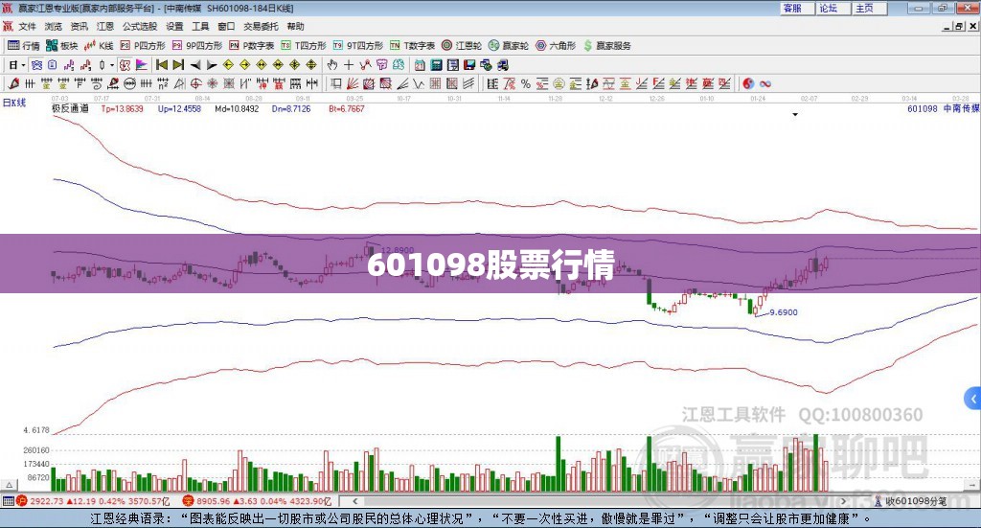This screenshot has height=528, width=981.
Task: Open the T四方形 tool
Action: (304, 46)
